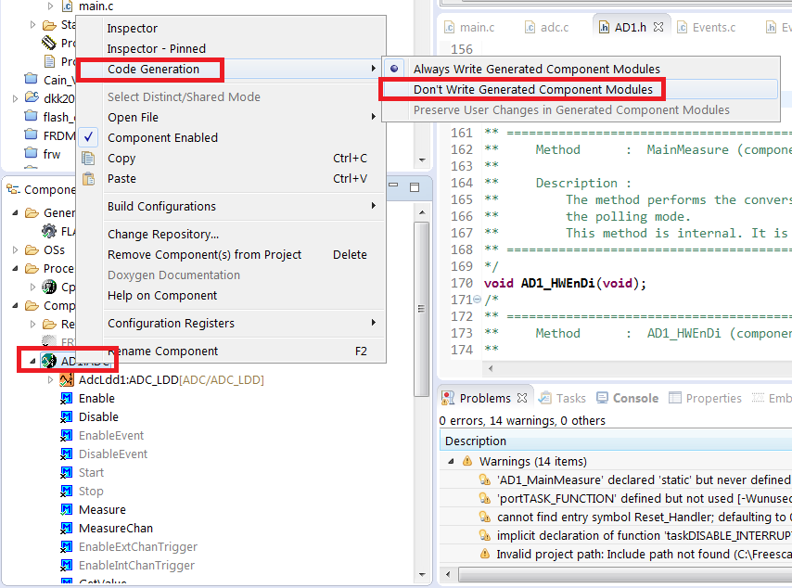Image resolution: width=792 pixels, height=588 pixels.
Task: Select the frw project folder icon
Action: tap(31, 153)
